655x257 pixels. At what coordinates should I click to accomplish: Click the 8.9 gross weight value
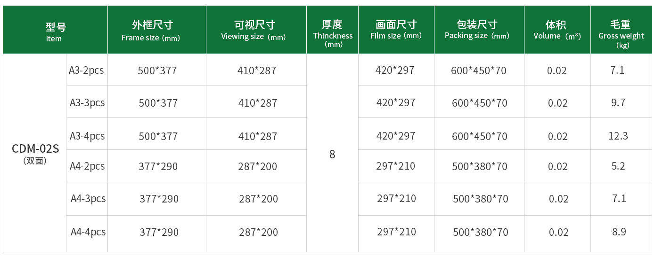(619, 231)
